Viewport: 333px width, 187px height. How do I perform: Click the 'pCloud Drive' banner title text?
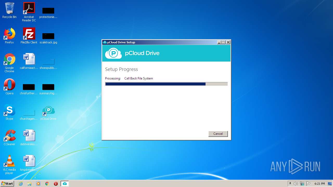pos(142,53)
